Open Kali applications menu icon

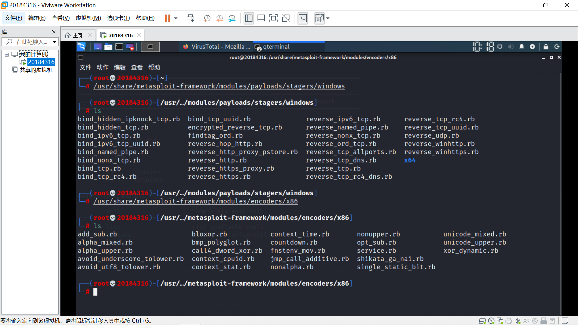[81, 47]
